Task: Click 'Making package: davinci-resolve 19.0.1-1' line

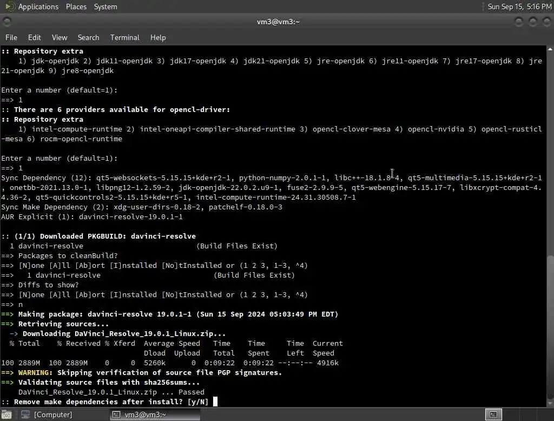Action: pos(169,314)
